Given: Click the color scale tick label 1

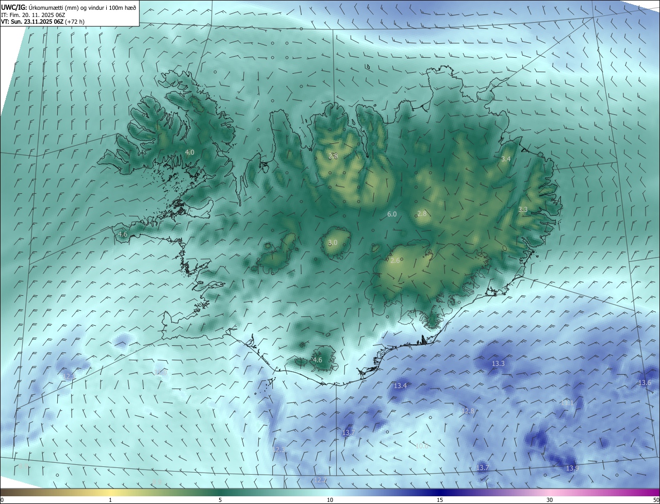Looking at the screenshot, I should pyautogui.click(x=110, y=500).
